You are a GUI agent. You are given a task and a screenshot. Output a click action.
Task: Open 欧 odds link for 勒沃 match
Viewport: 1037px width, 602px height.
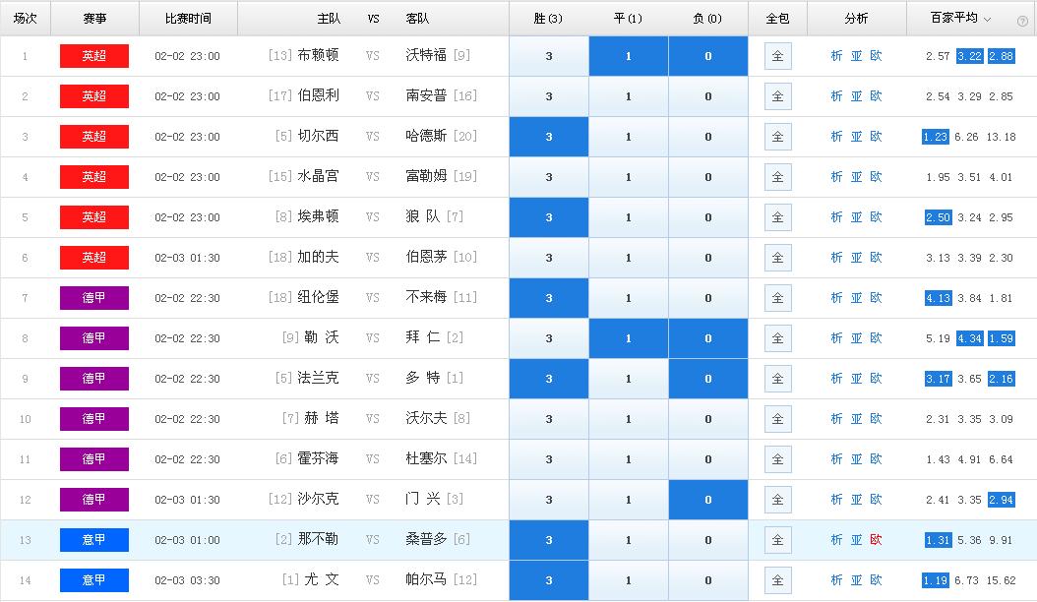[x=877, y=338]
